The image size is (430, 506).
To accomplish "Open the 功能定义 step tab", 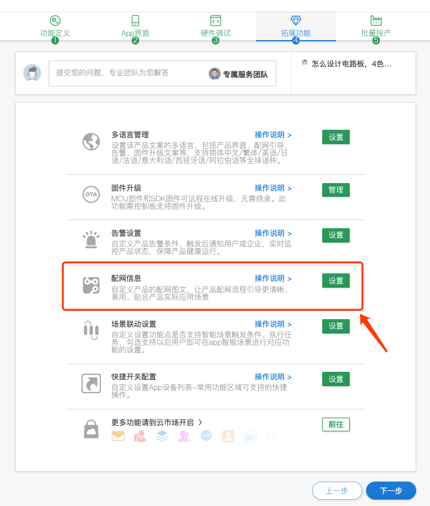I will pos(55,27).
